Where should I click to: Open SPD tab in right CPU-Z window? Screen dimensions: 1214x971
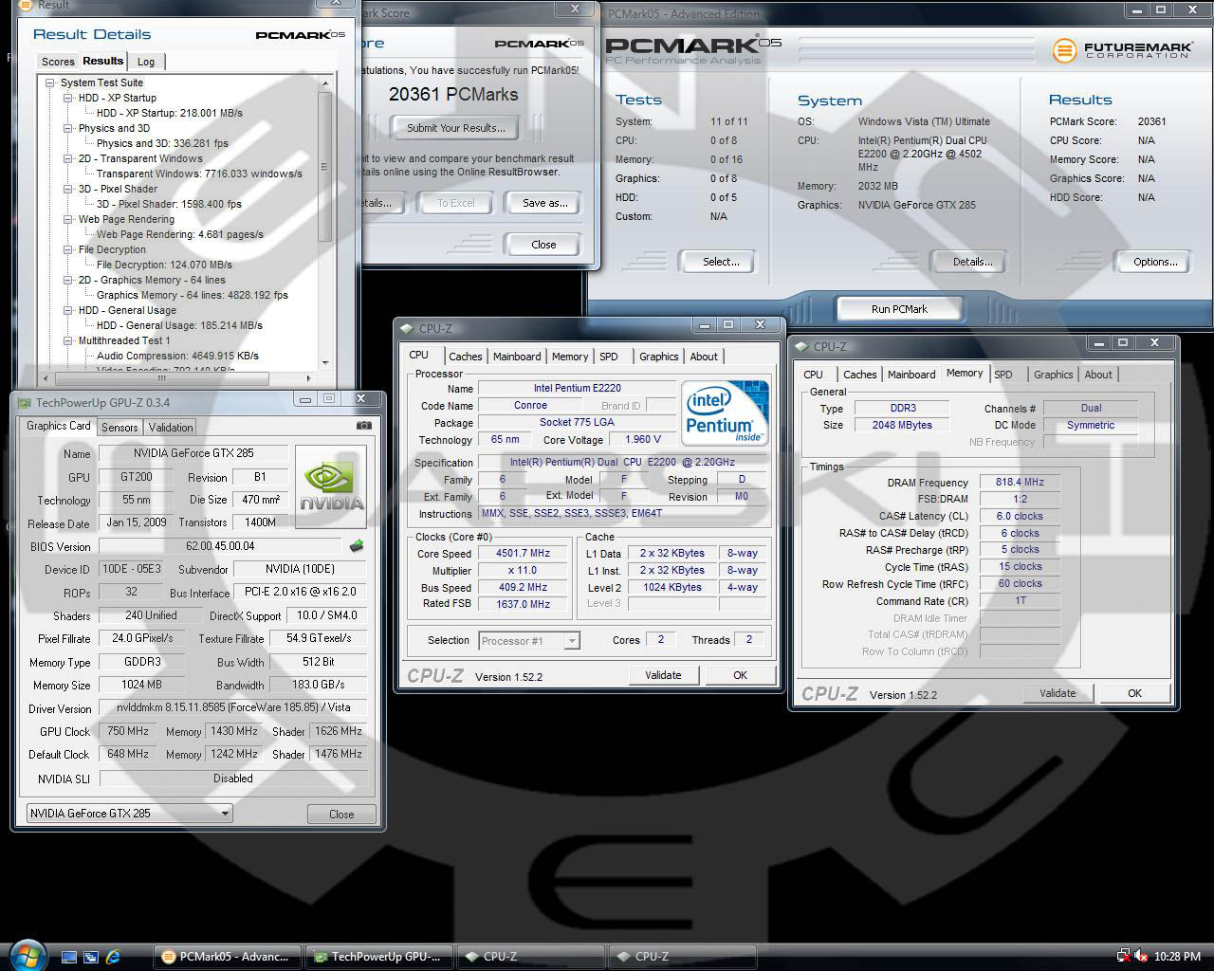coord(1002,375)
